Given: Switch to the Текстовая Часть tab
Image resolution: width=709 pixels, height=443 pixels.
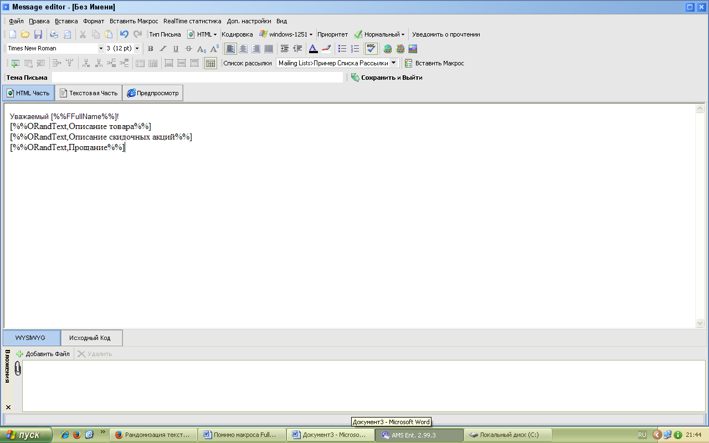Looking at the screenshot, I should 89,93.
